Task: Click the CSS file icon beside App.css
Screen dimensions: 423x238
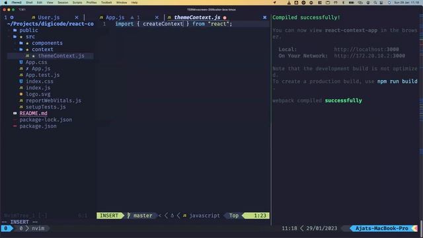Action: 21,62
